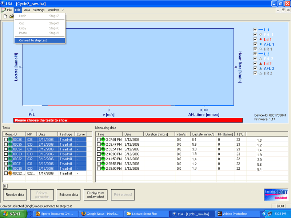This screenshot has width=291, height=218.
Task: Sort tests by the Meas.-ID column header
Action: pyautogui.click(x=14, y=134)
